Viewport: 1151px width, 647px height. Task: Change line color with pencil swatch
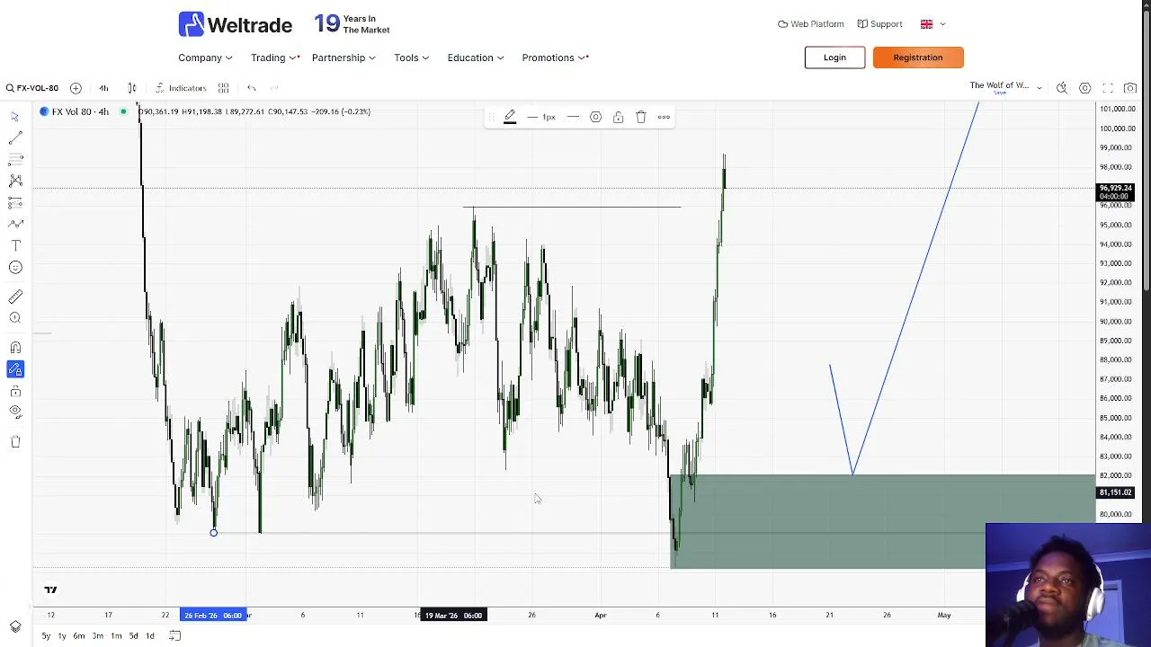tap(510, 117)
